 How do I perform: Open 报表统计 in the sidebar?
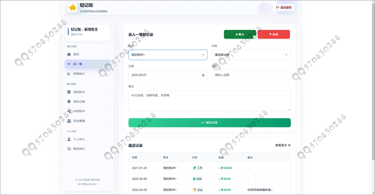click(87, 74)
